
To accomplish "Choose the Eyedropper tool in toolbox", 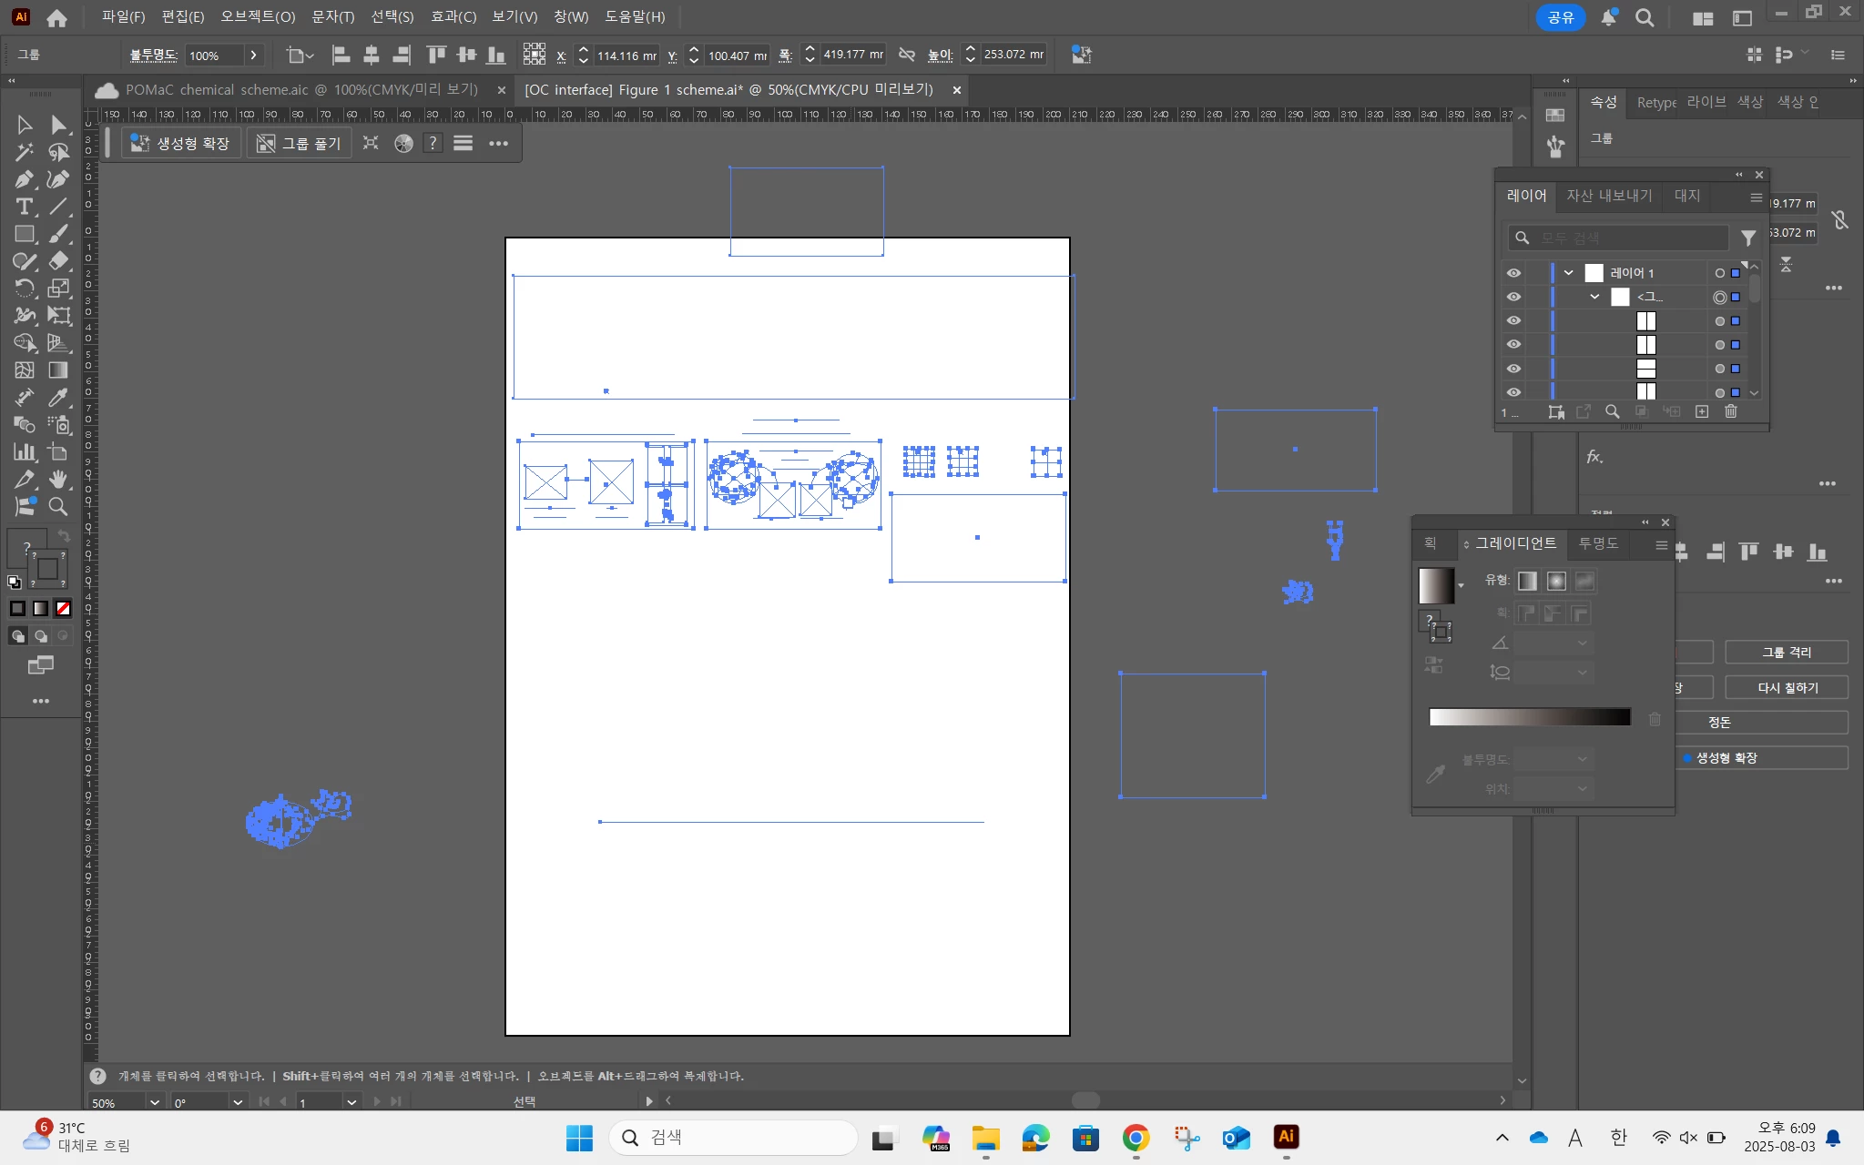I will (58, 398).
